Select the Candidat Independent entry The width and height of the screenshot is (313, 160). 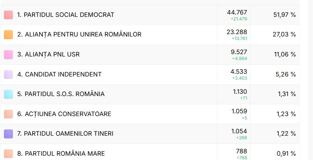[59, 75]
